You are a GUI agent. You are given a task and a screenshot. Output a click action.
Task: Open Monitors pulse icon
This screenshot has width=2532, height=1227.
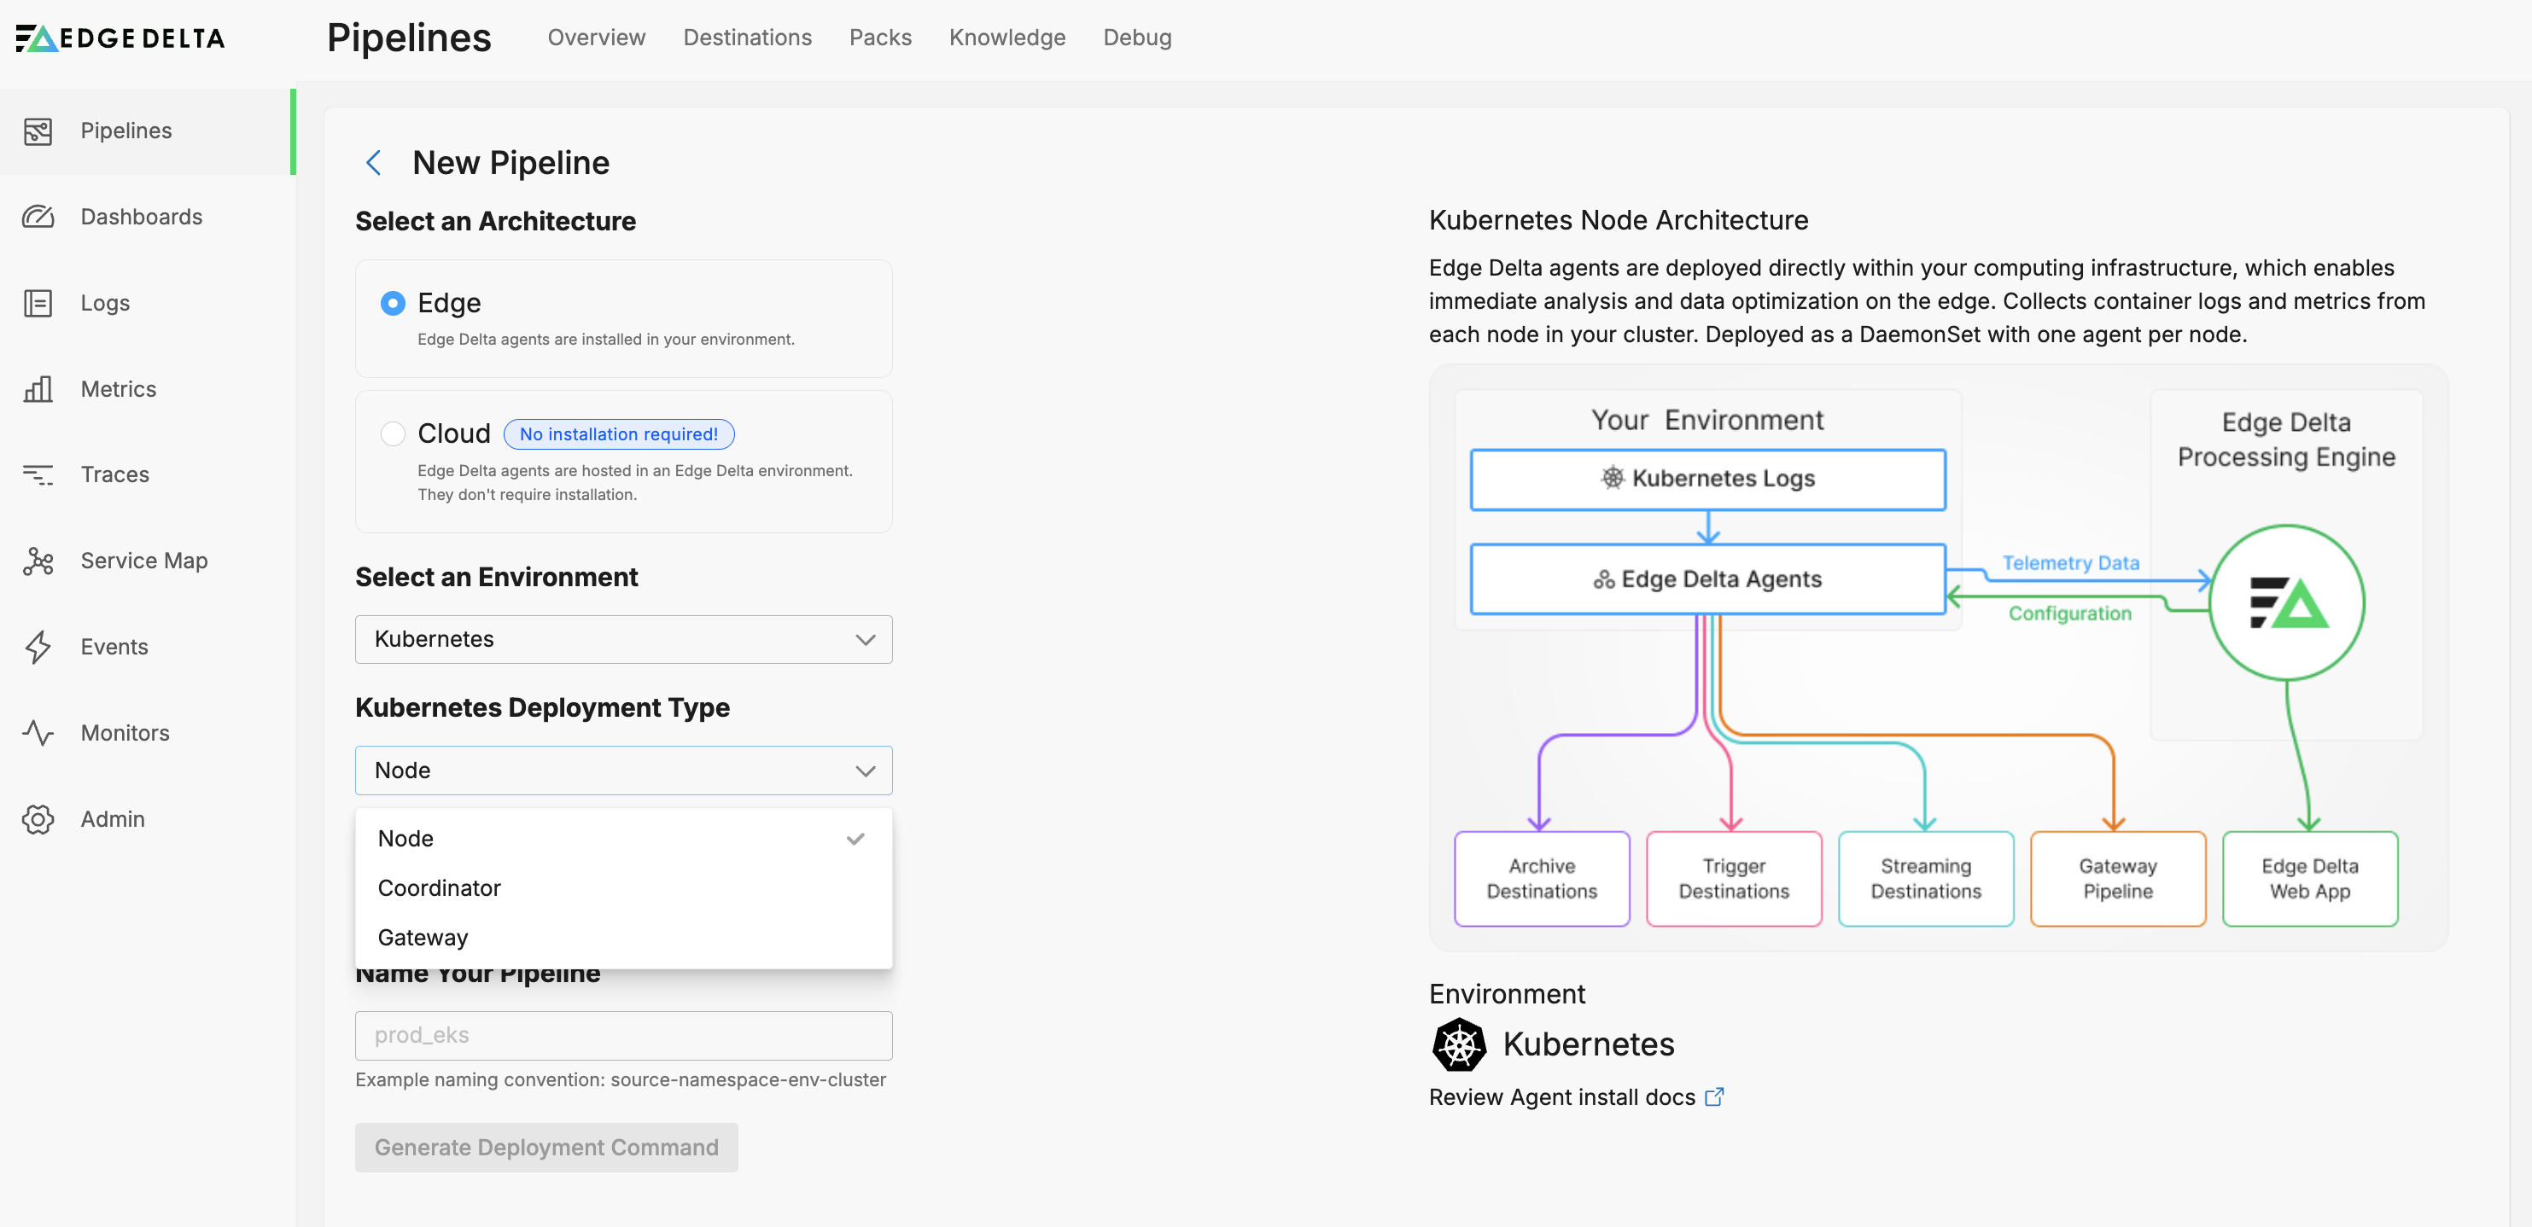click(38, 733)
